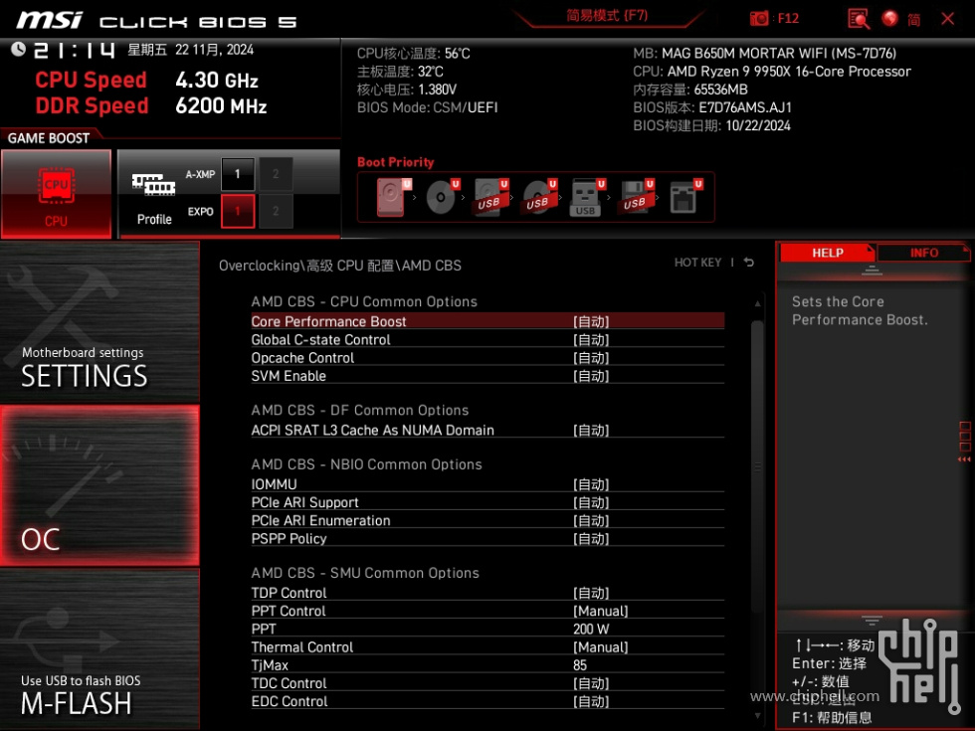
Task: Open the language globe selector
Action: [x=889, y=19]
